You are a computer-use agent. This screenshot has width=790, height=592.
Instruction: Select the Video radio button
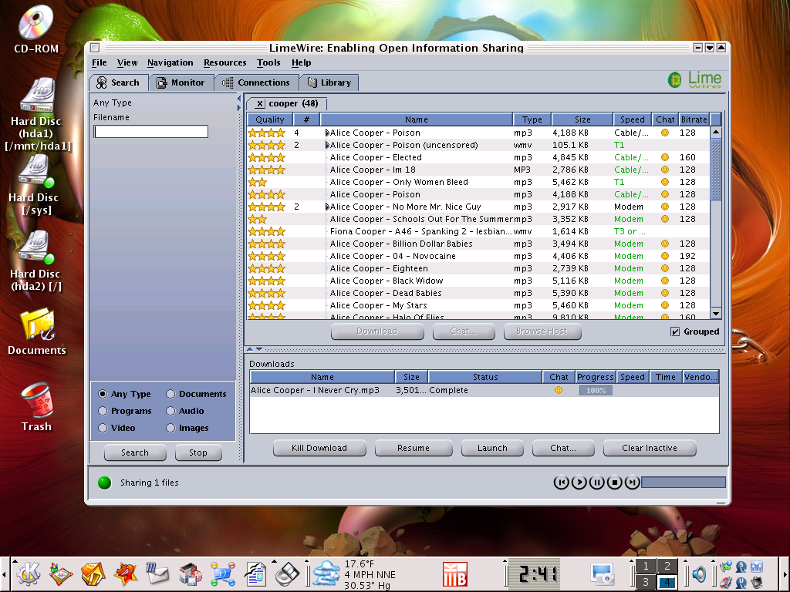click(x=103, y=428)
